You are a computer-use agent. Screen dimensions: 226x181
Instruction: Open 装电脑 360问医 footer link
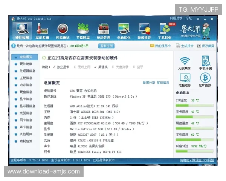coord(197,160)
